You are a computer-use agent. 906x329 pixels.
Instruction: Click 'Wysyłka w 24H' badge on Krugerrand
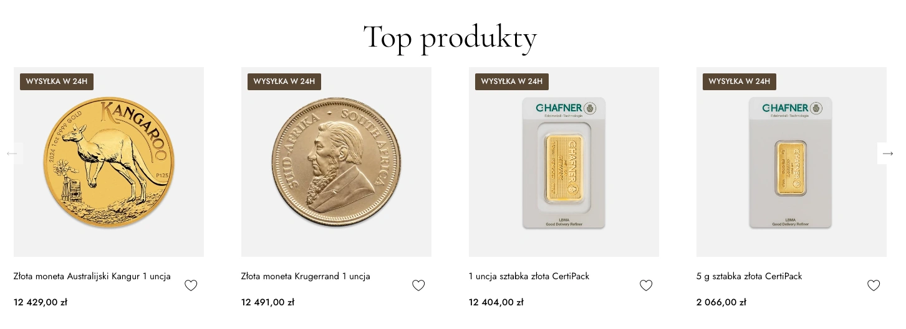284,81
